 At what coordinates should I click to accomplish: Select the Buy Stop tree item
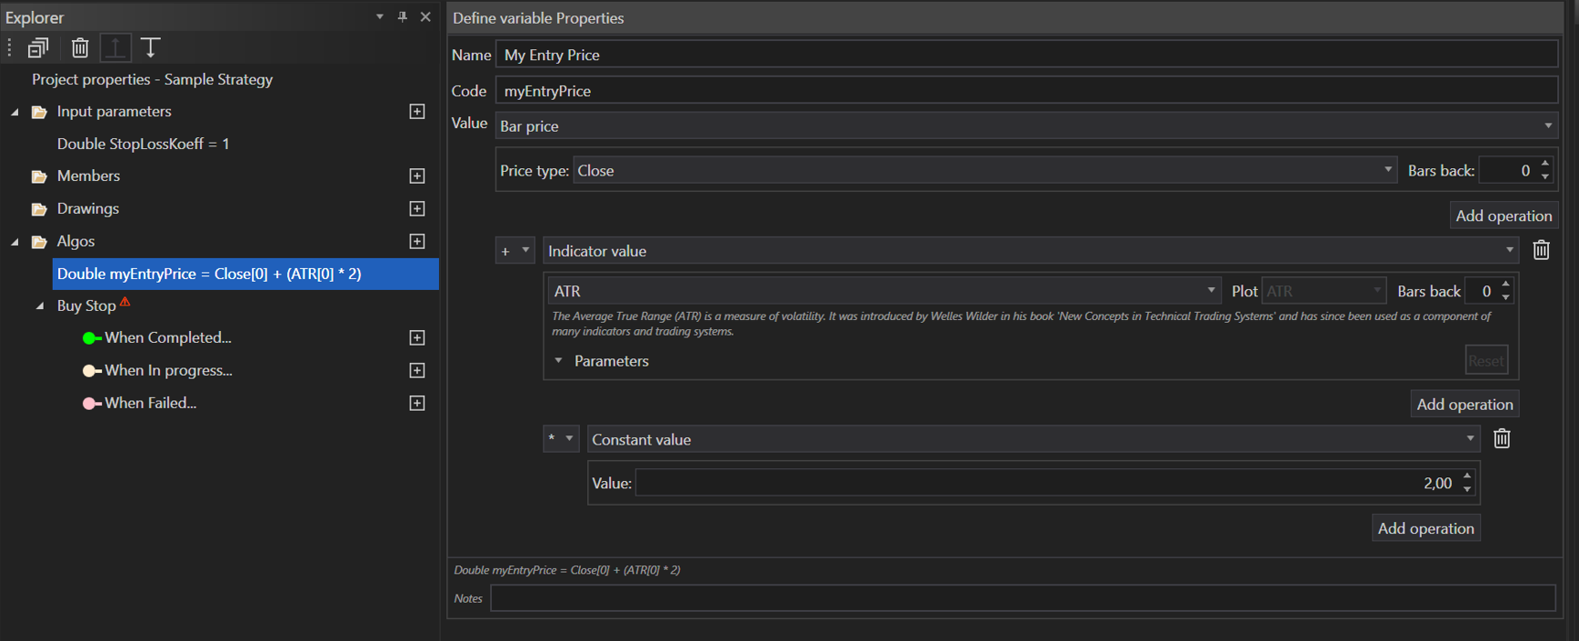pyautogui.click(x=86, y=306)
